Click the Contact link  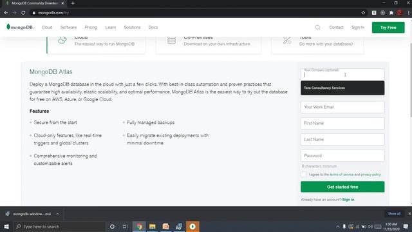pyautogui.click(x=336, y=27)
